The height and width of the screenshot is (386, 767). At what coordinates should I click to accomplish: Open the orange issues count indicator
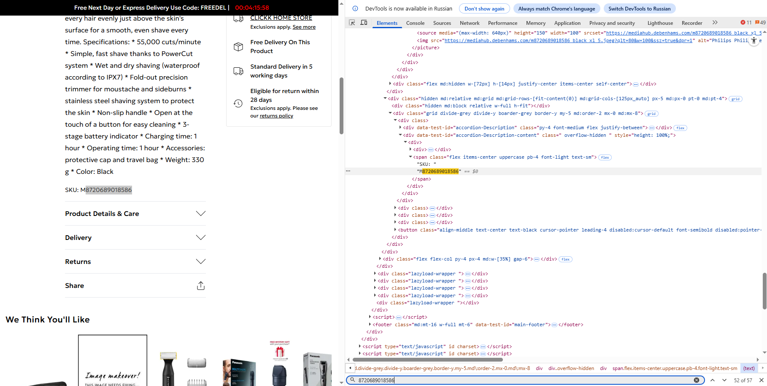pos(760,23)
